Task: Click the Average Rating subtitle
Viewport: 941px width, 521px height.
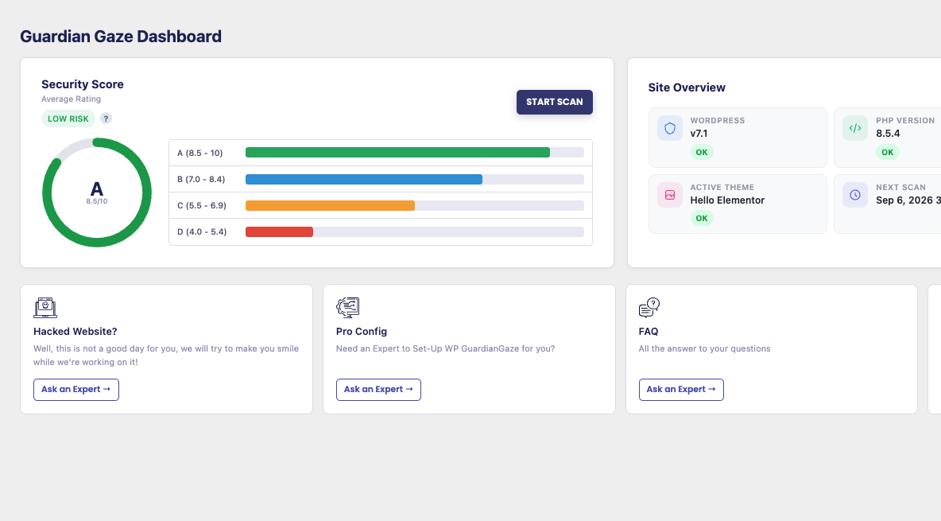Action: click(71, 99)
